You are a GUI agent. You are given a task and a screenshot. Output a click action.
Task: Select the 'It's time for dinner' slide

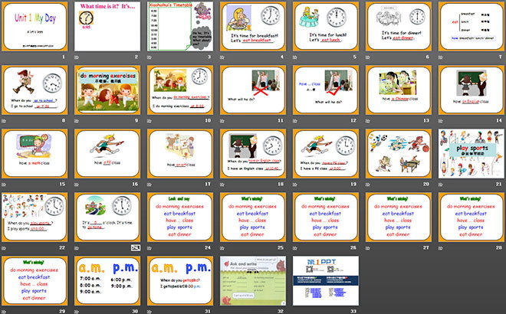click(x=399, y=27)
